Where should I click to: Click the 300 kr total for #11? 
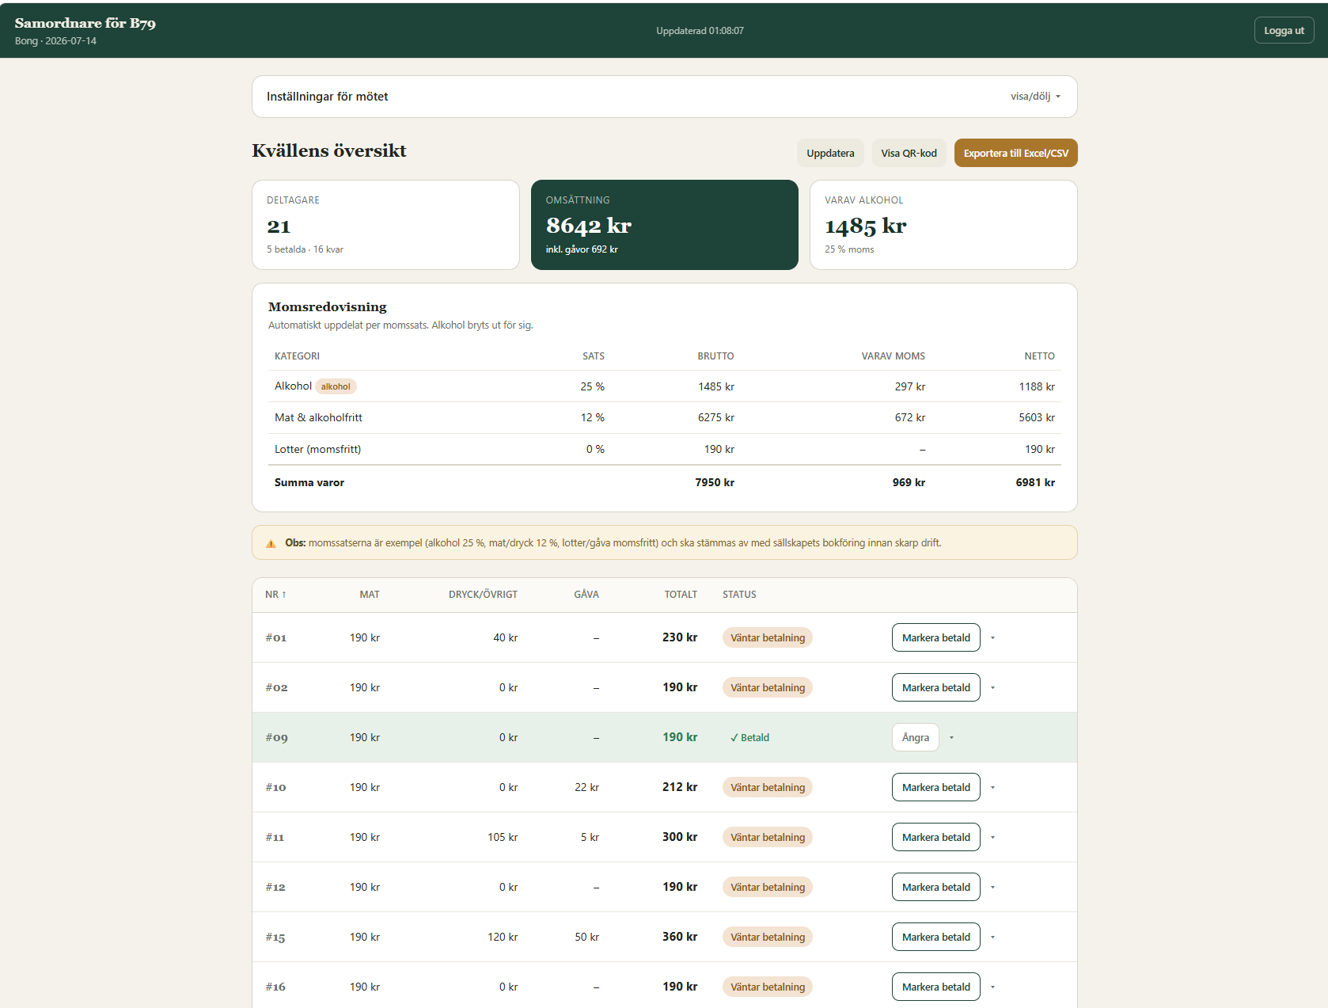[680, 837]
